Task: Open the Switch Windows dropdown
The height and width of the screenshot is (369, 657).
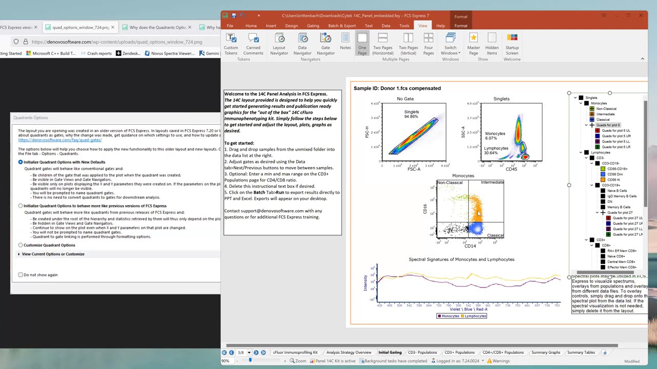Action: click(x=450, y=44)
